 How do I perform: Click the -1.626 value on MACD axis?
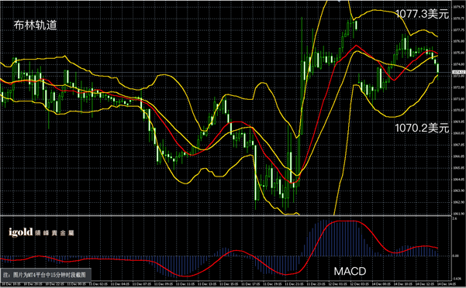pyautogui.click(x=457, y=278)
